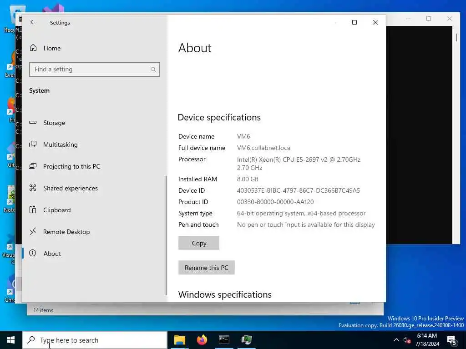This screenshot has height=349, width=466.
Task: Click the About info icon
Action: [x=32, y=253]
